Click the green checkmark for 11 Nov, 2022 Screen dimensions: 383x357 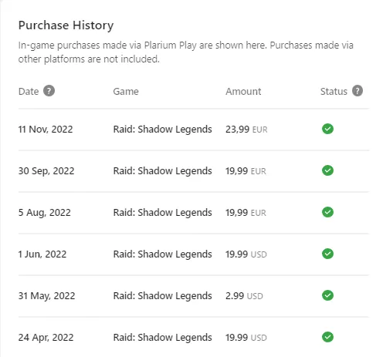(x=327, y=129)
